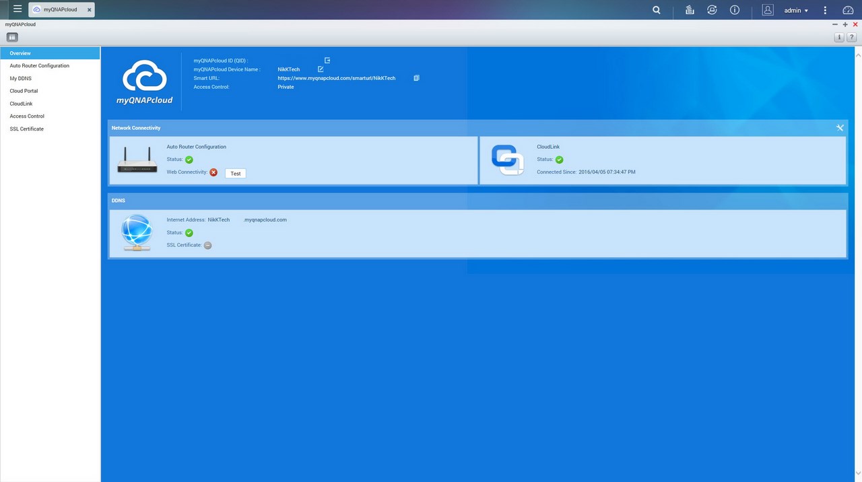
Task: Click the SSL Certificate grey status icon
Action: [208, 246]
